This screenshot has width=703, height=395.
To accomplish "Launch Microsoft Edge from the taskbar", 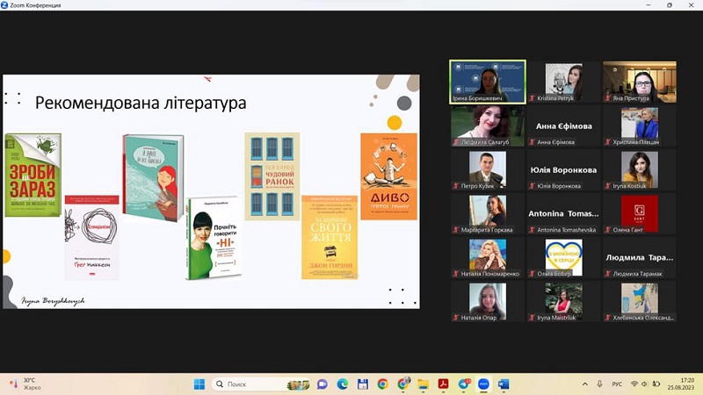I will pyautogui.click(x=343, y=384).
